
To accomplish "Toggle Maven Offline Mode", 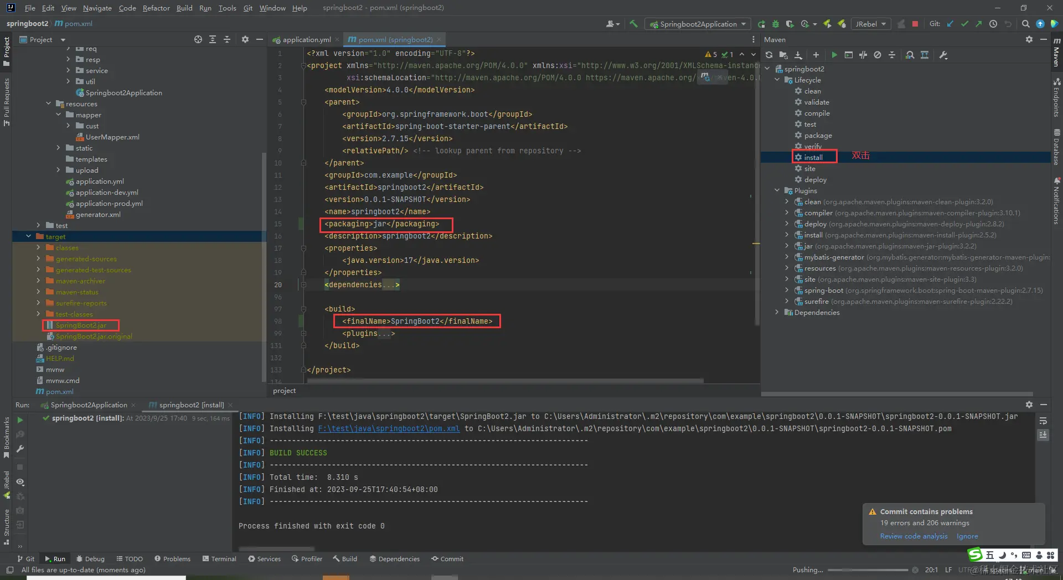I will [x=863, y=55].
